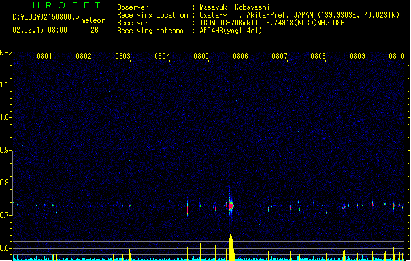Click the 0.9 kHz frequency tick label
This screenshot has width=411, height=261.
tap(5, 150)
